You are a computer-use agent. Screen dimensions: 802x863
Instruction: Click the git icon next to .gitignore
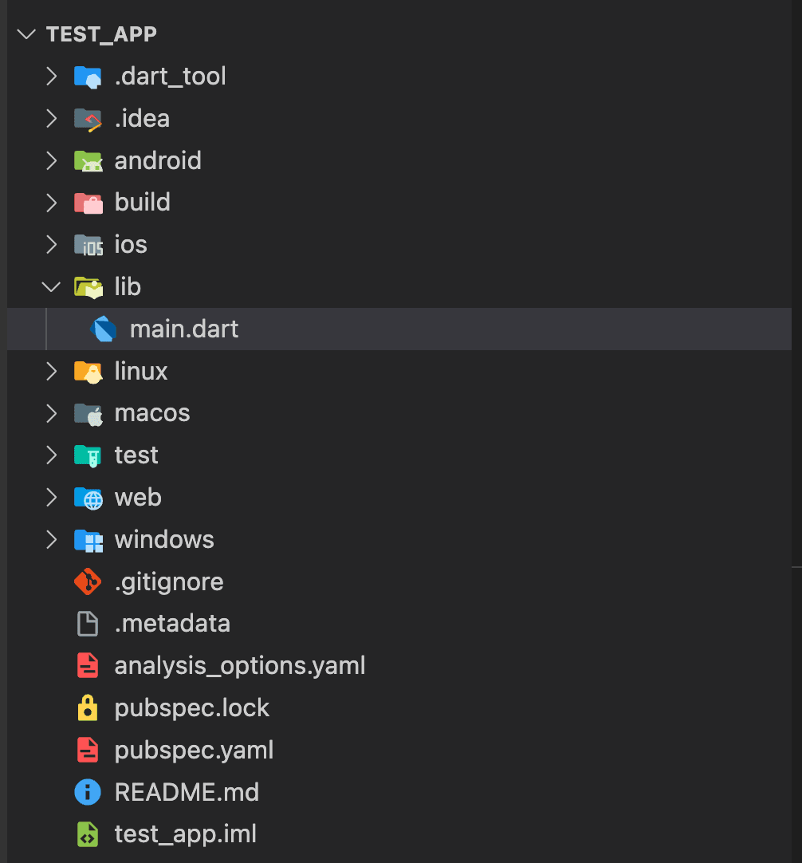coord(88,581)
